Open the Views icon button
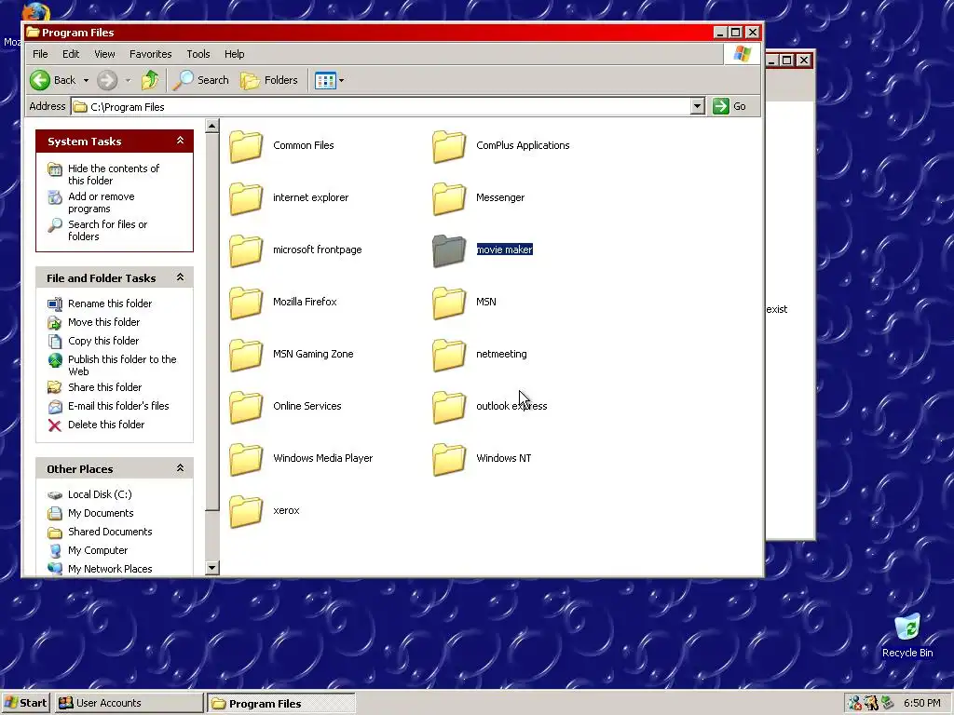Viewport: 954px width, 715px height. click(x=325, y=80)
